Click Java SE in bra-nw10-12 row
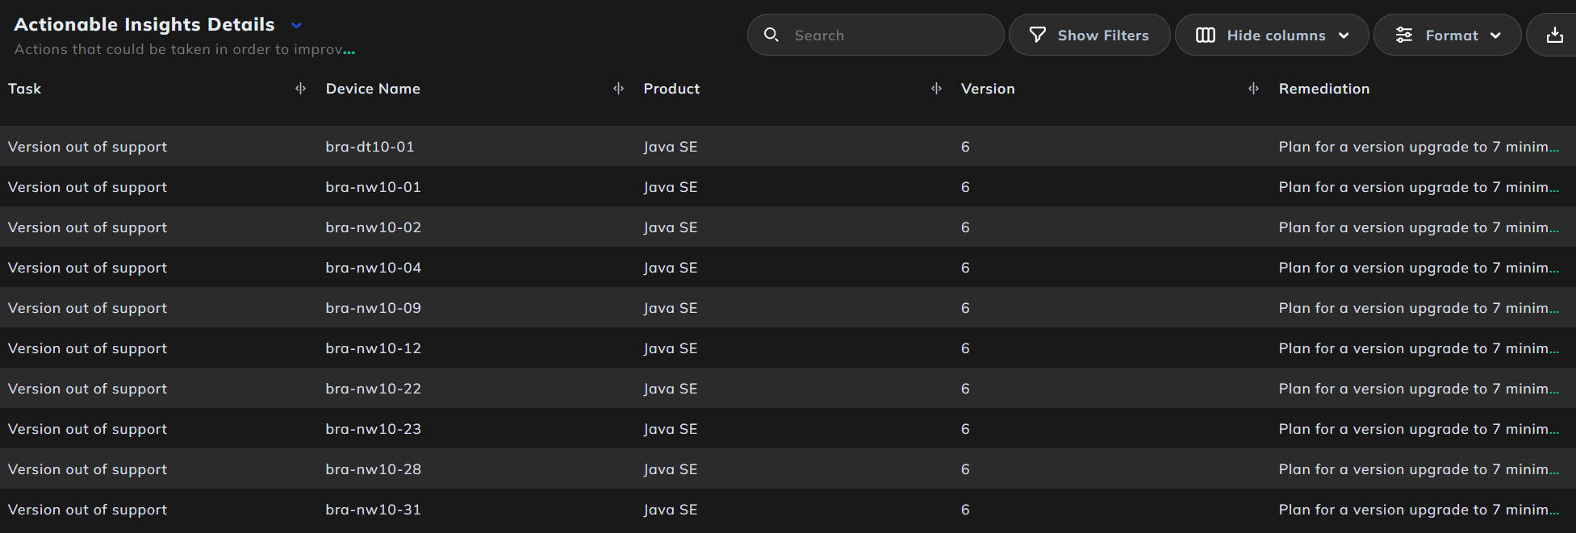This screenshot has height=533, width=1576. coord(670,348)
